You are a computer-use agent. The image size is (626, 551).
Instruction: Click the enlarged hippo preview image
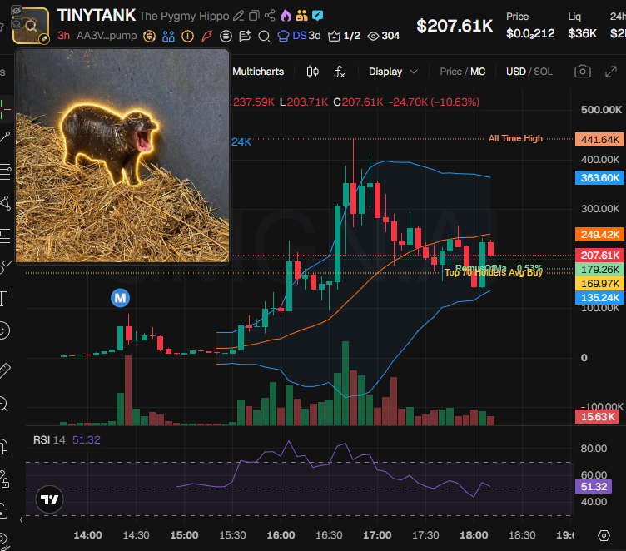tap(122, 156)
